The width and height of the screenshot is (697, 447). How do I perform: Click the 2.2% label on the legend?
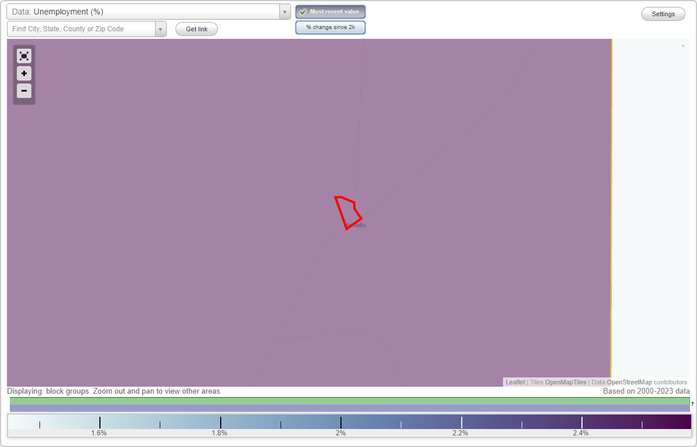click(461, 433)
